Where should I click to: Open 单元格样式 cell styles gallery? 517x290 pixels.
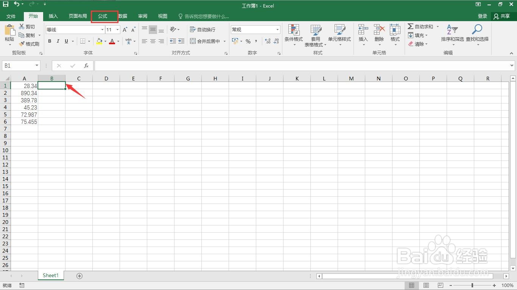point(339,35)
